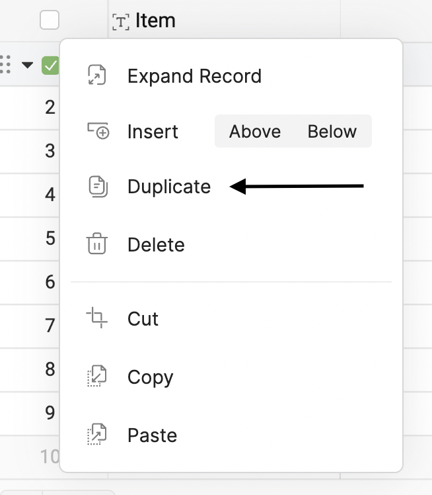Click the Delete trash icon
This screenshot has height=495, width=432.
(x=97, y=244)
